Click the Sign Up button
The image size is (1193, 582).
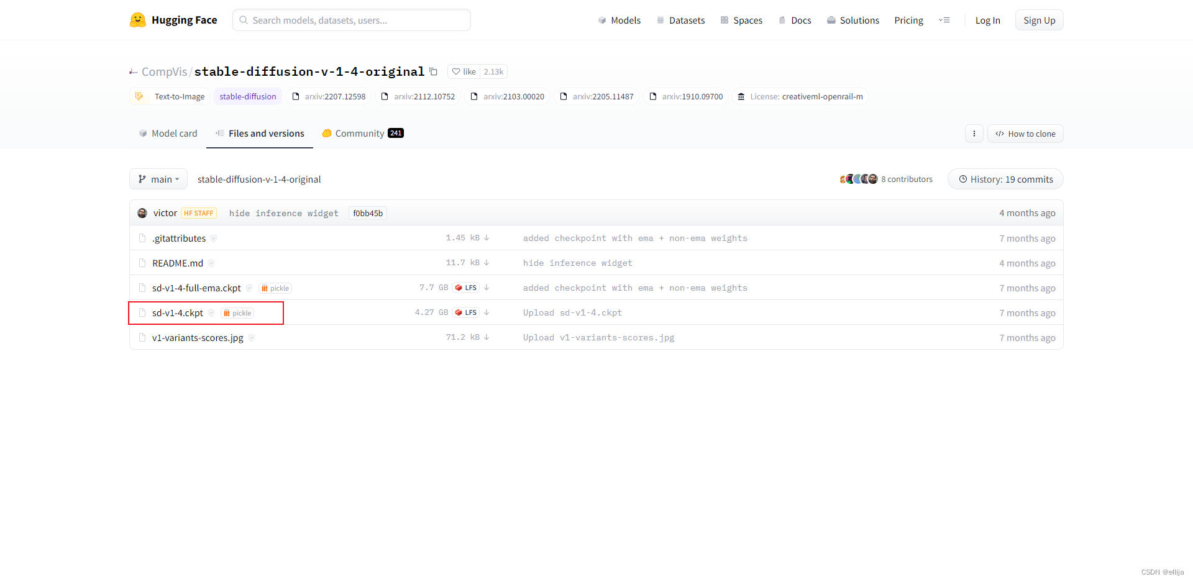pyautogui.click(x=1039, y=20)
